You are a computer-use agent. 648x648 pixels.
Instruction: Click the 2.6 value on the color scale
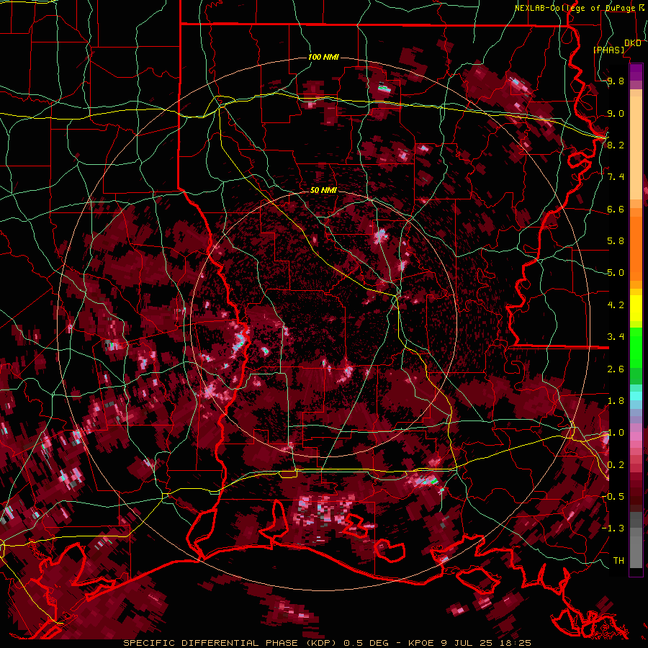point(616,369)
